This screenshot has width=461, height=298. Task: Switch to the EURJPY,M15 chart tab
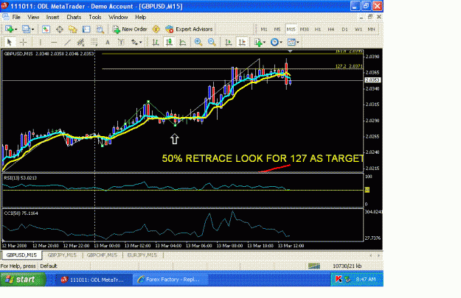click(142, 255)
